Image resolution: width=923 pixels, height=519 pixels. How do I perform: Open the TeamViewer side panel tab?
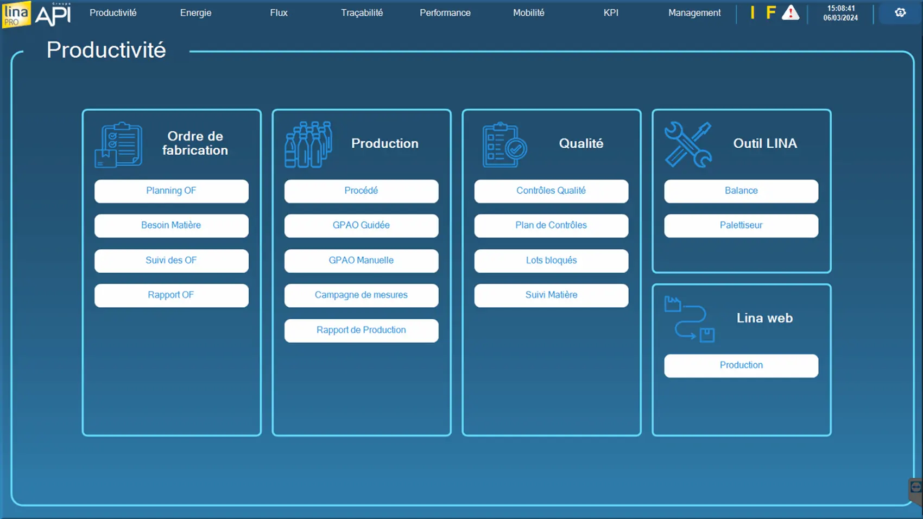(915, 488)
